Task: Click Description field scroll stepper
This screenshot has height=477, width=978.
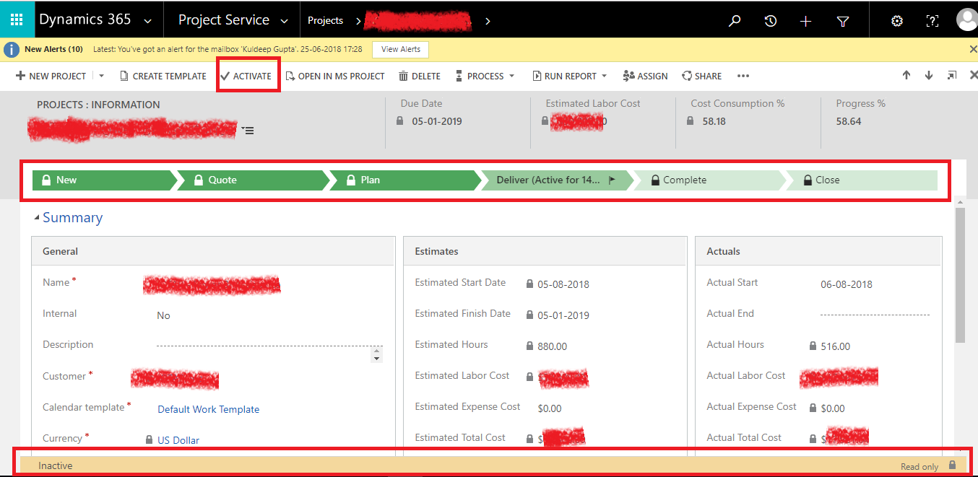Action: pyautogui.click(x=376, y=354)
